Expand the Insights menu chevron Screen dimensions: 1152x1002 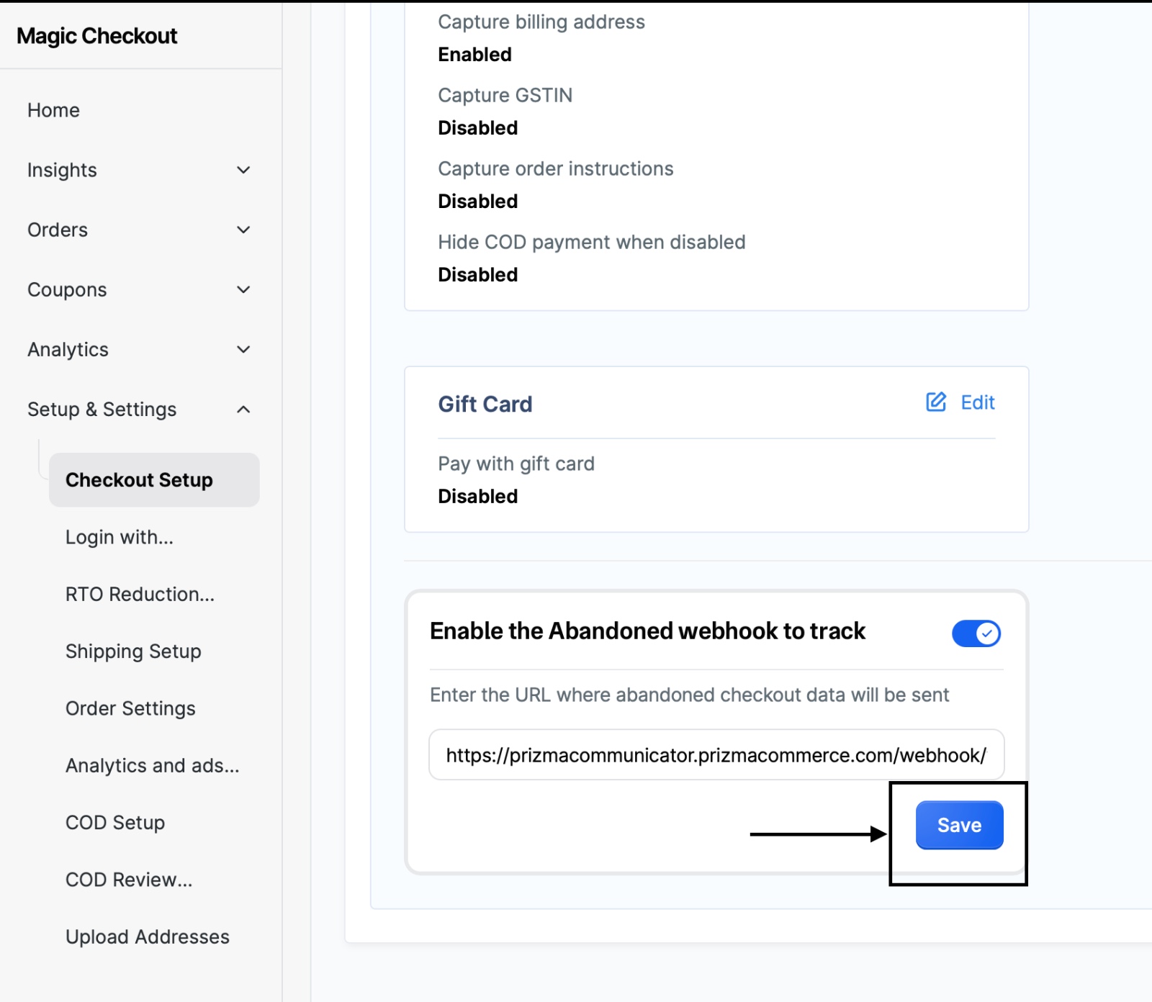[x=243, y=170]
